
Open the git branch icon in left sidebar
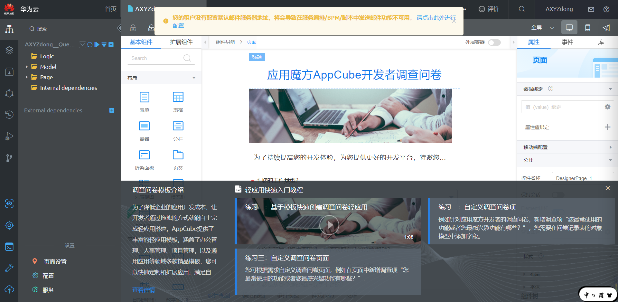click(x=9, y=158)
